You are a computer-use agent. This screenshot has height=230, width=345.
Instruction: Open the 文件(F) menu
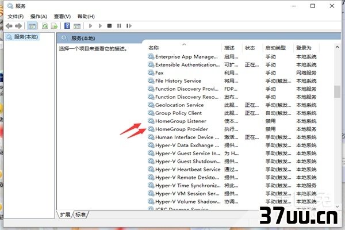click(x=16, y=17)
